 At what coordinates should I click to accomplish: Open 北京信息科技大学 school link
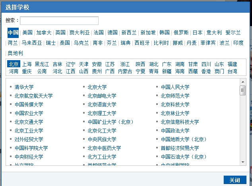(x=180, y=122)
